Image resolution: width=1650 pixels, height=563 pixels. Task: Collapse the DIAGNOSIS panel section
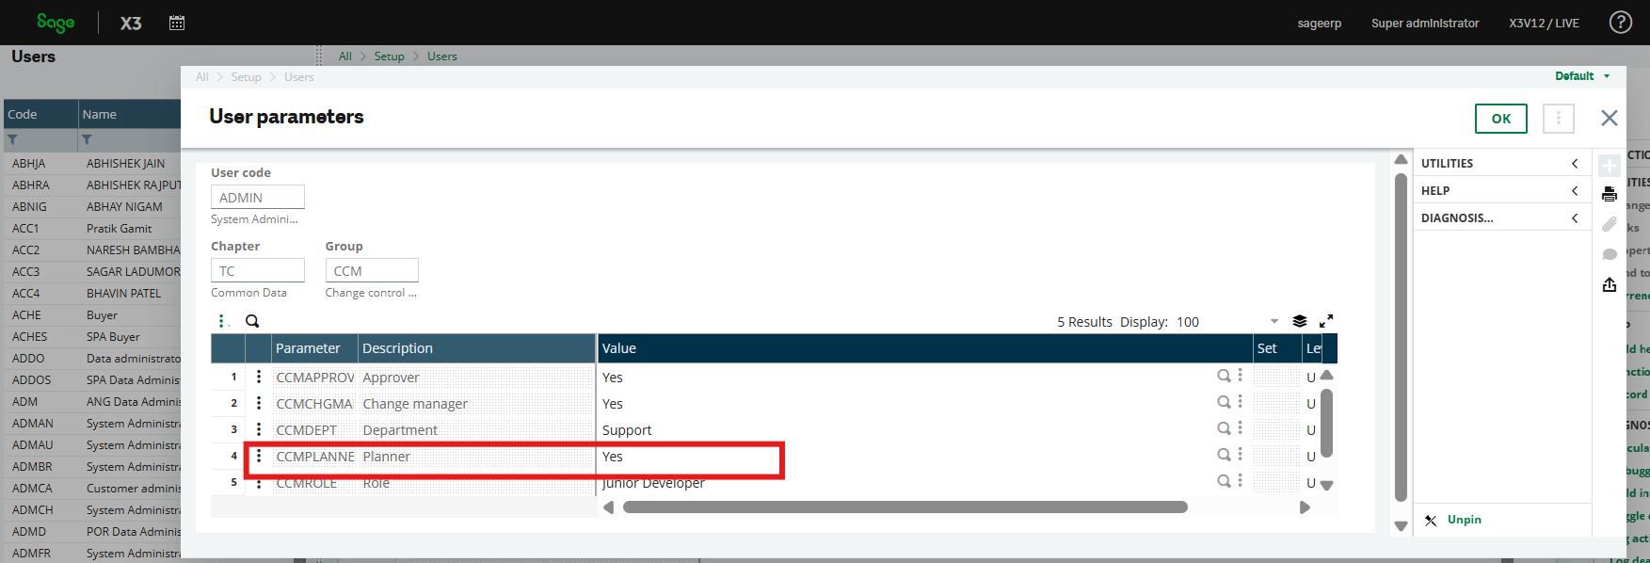(x=1575, y=218)
